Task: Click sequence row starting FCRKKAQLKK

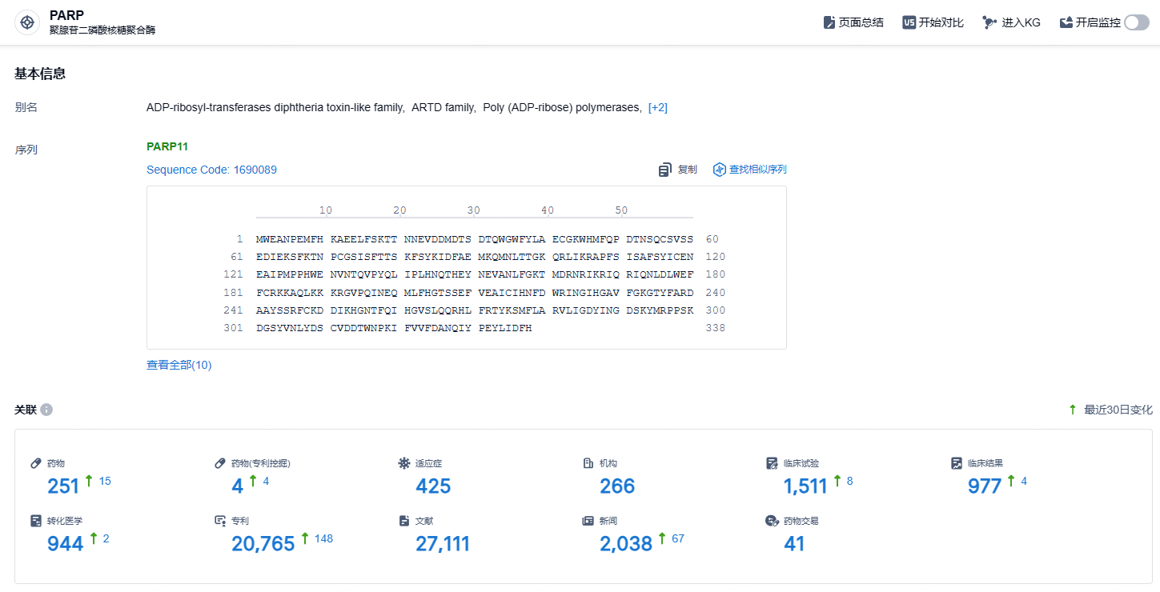Action: (x=475, y=293)
